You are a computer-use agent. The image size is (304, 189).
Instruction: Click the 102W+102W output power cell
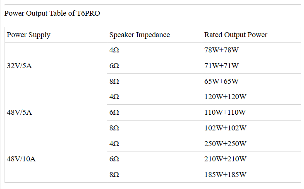click(x=225, y=128)
